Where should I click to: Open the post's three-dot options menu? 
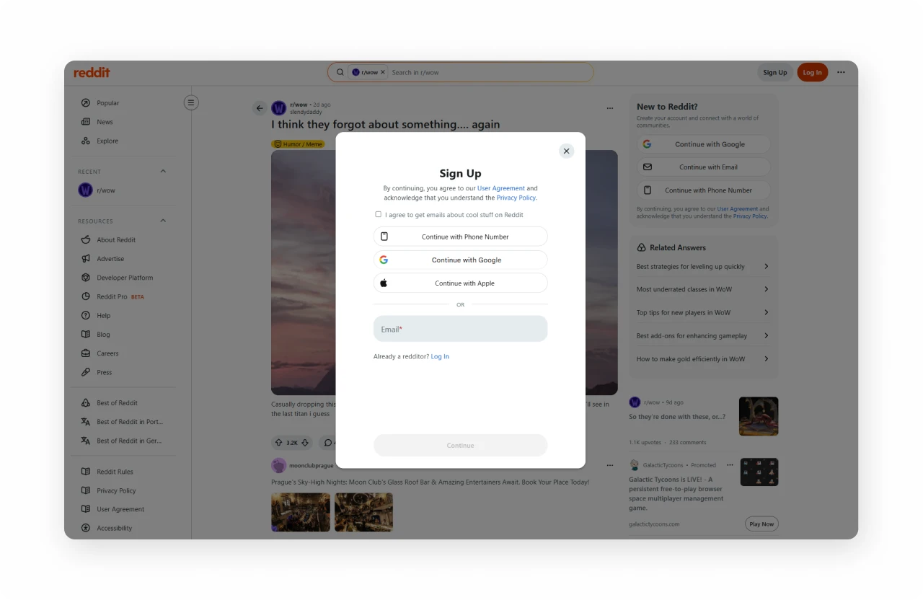point(610,108)
